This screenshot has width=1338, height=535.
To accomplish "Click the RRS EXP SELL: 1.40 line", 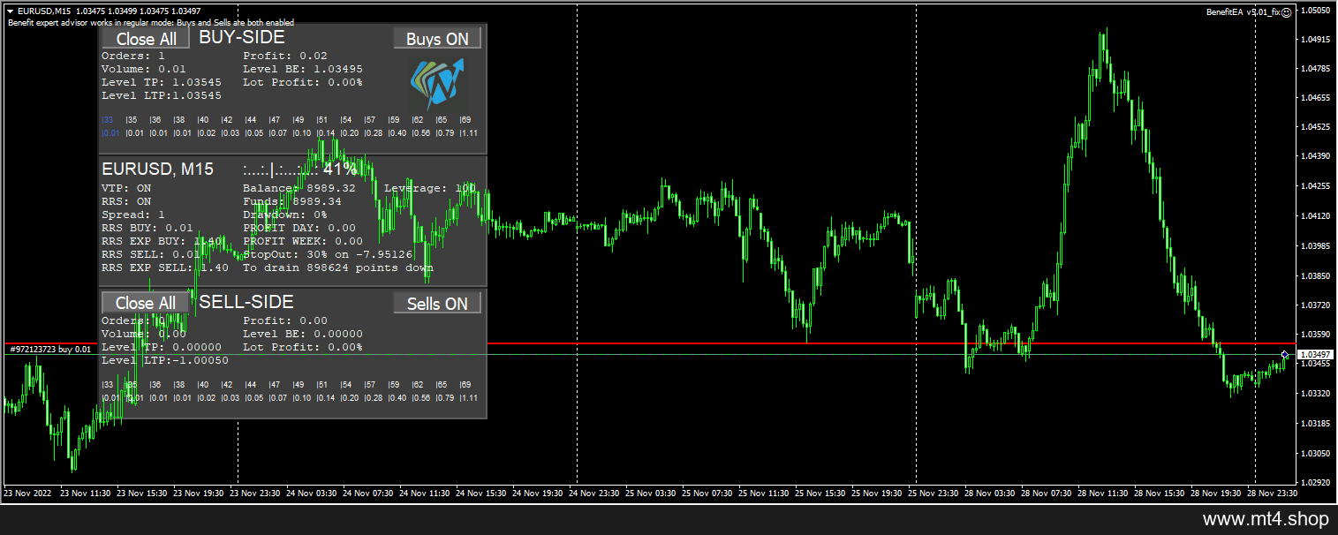I will click(165, 267).
